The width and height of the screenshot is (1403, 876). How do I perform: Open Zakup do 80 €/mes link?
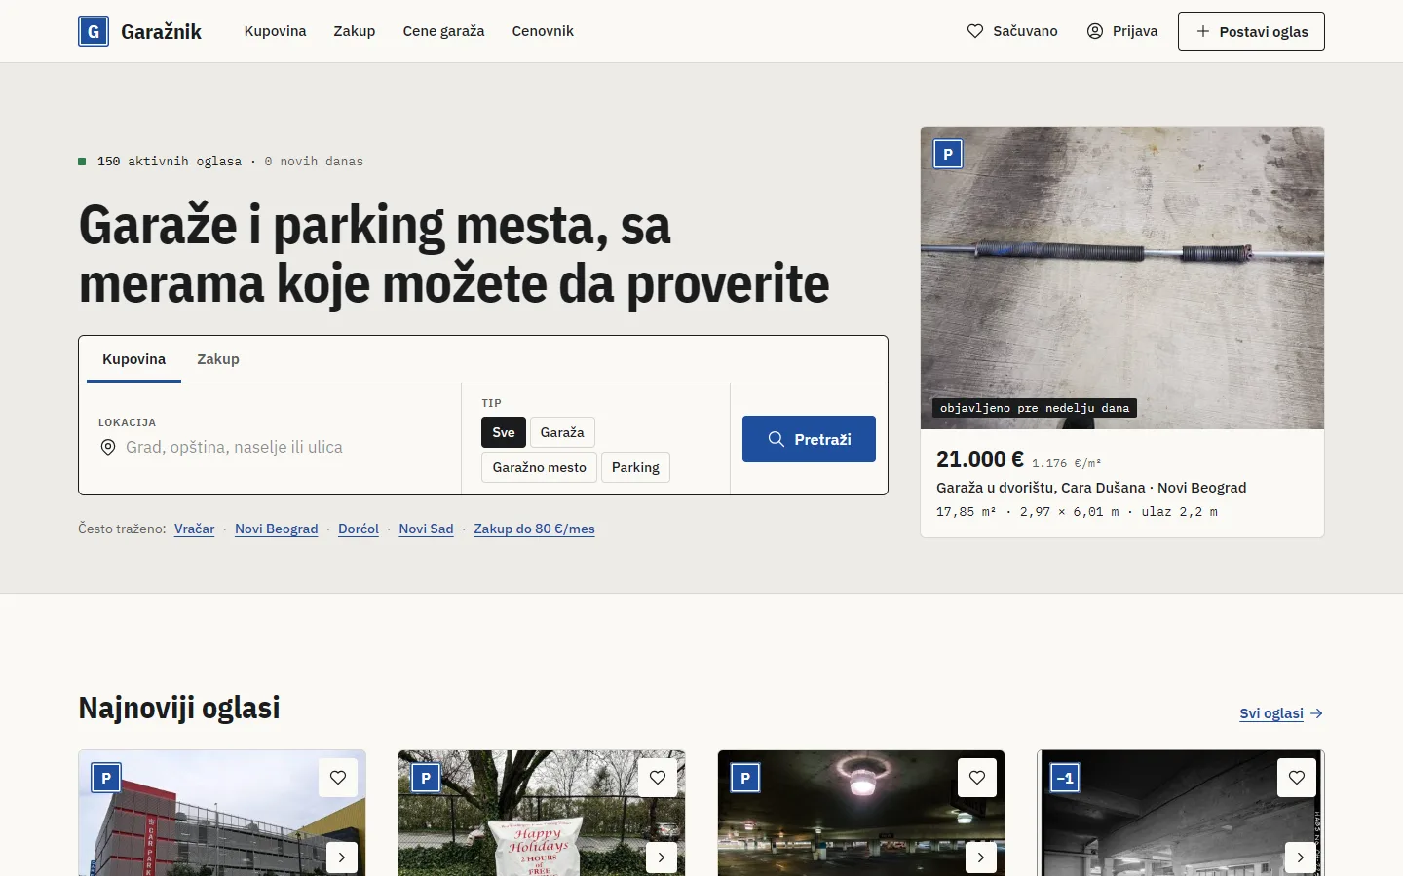534,529
